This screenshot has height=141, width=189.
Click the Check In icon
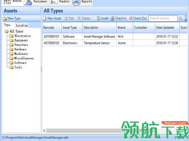(x=112, y=19)
